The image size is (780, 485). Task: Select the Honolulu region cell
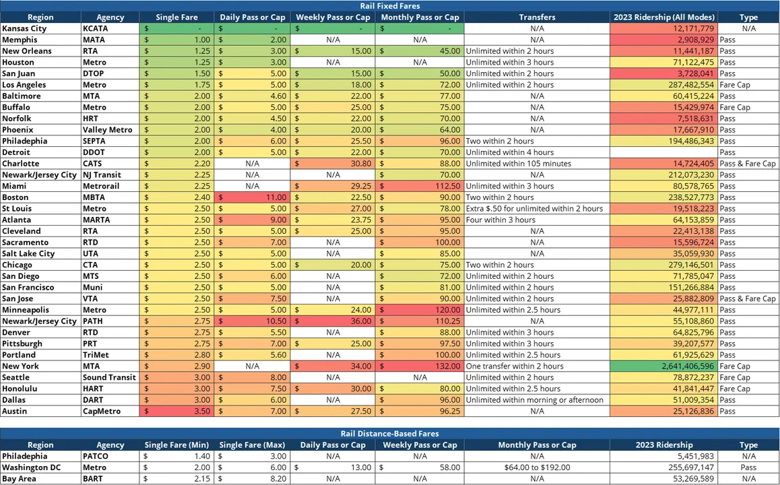click(40, 389)
